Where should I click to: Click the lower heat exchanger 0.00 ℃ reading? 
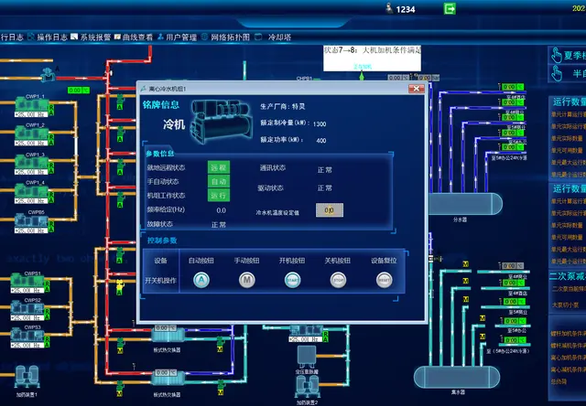pos(165,372)
